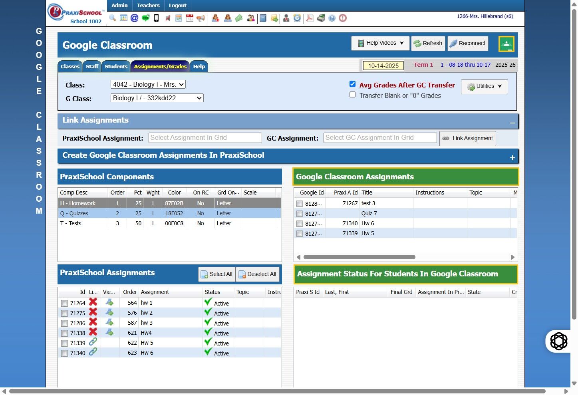Click the Reconnect button
The width and height of the screenshot is (578, 395).
468,44
